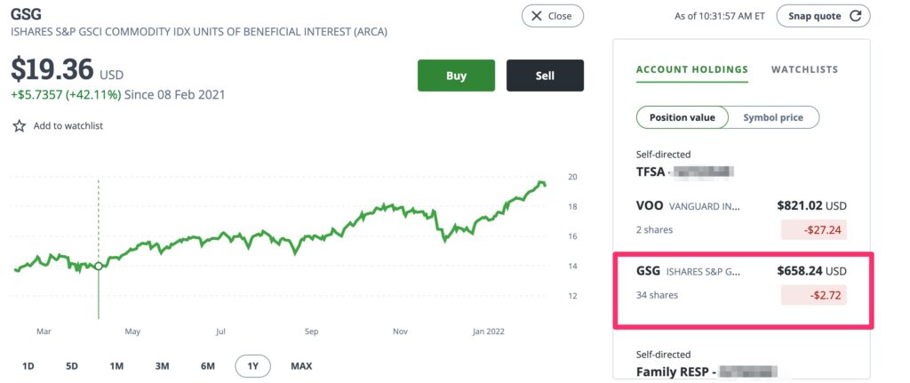
Task: Choose the 3M time range
Action: tap(162, 366)
